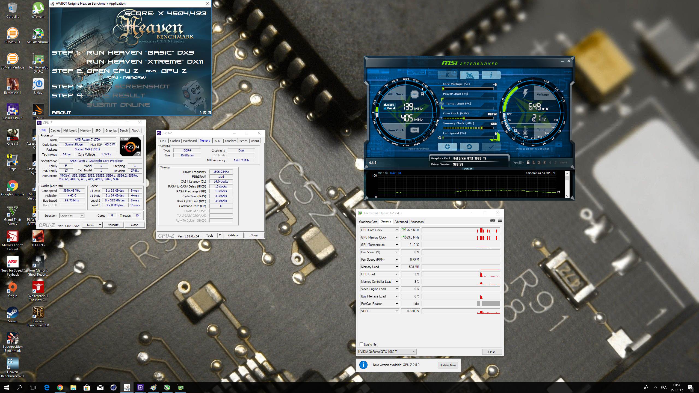
Task: Click Afterburner apply checkmark button
Action: coord(491,147)
